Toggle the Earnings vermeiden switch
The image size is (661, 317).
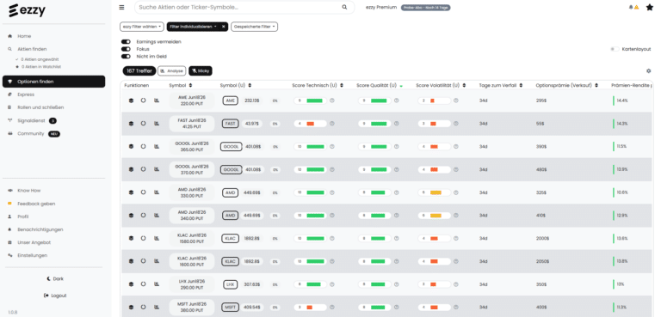coord(126,42)
